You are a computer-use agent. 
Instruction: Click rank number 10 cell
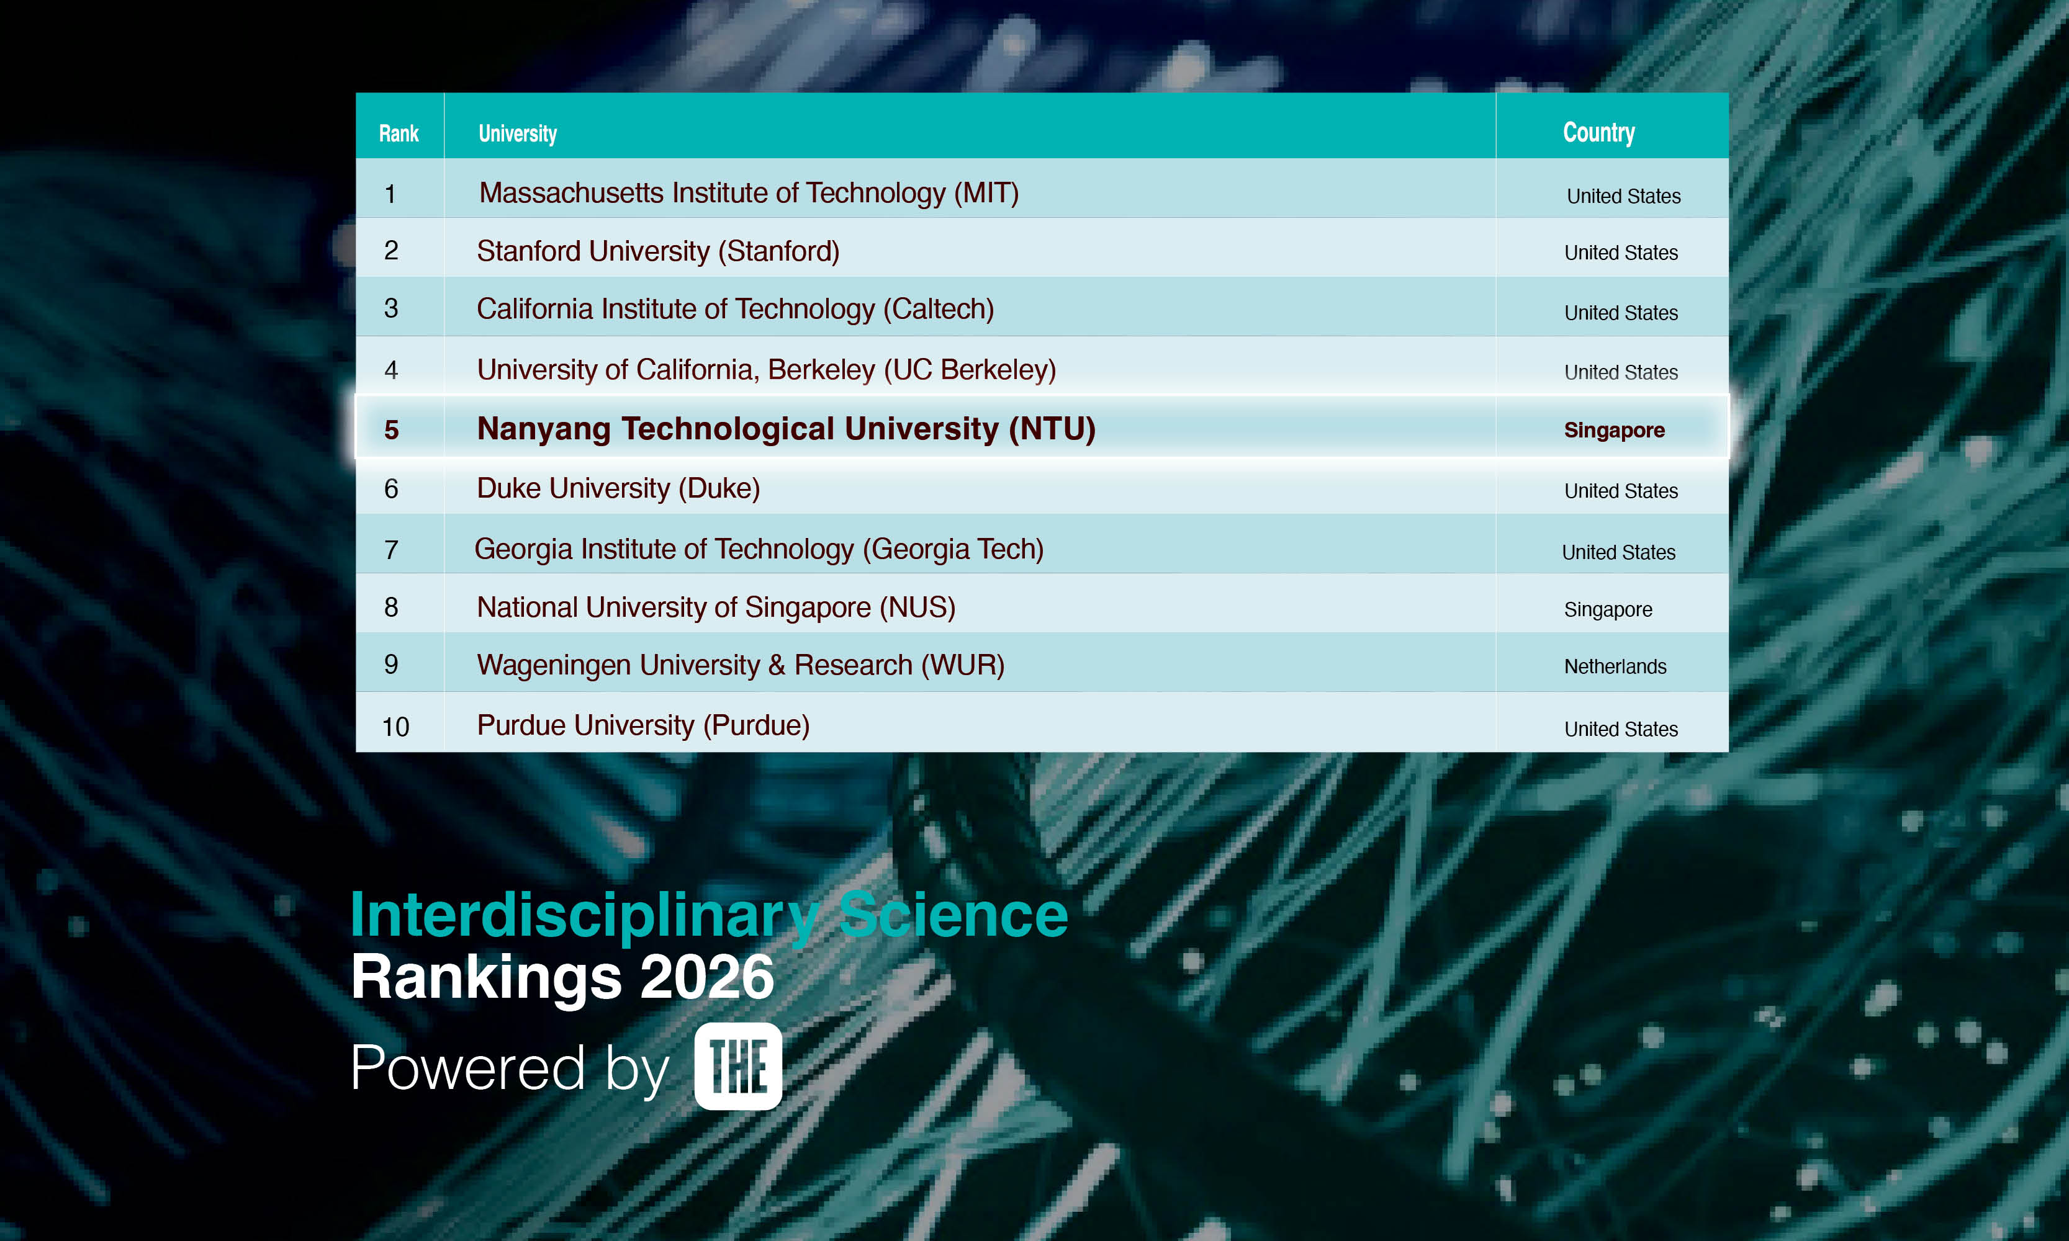[x=395, y=727]
